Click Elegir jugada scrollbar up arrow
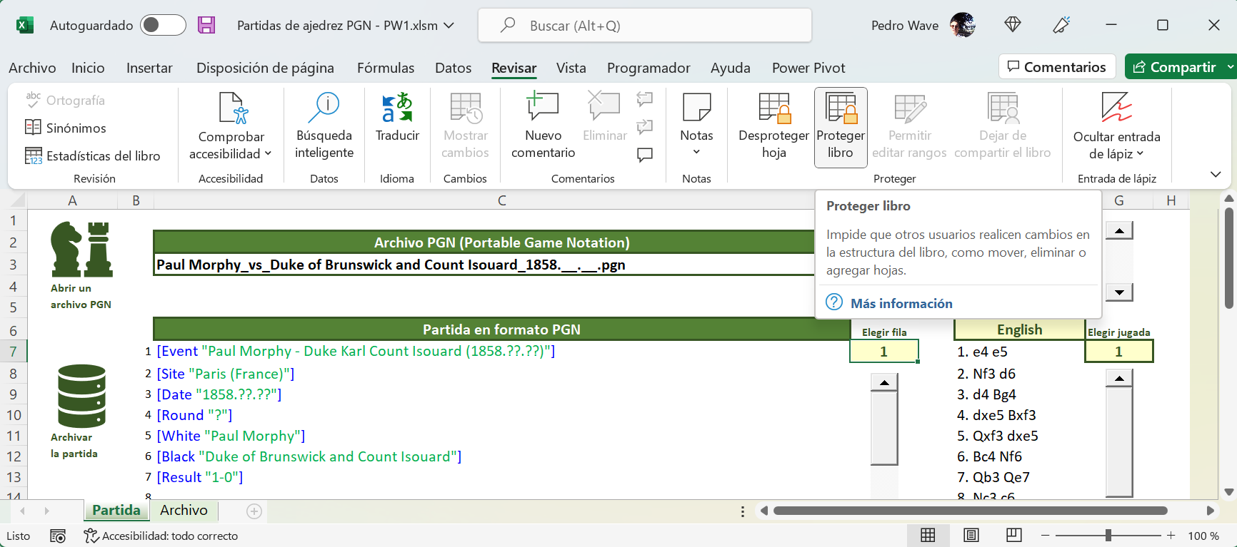This screenshot has height=547, width=1237. point(1119,379)
